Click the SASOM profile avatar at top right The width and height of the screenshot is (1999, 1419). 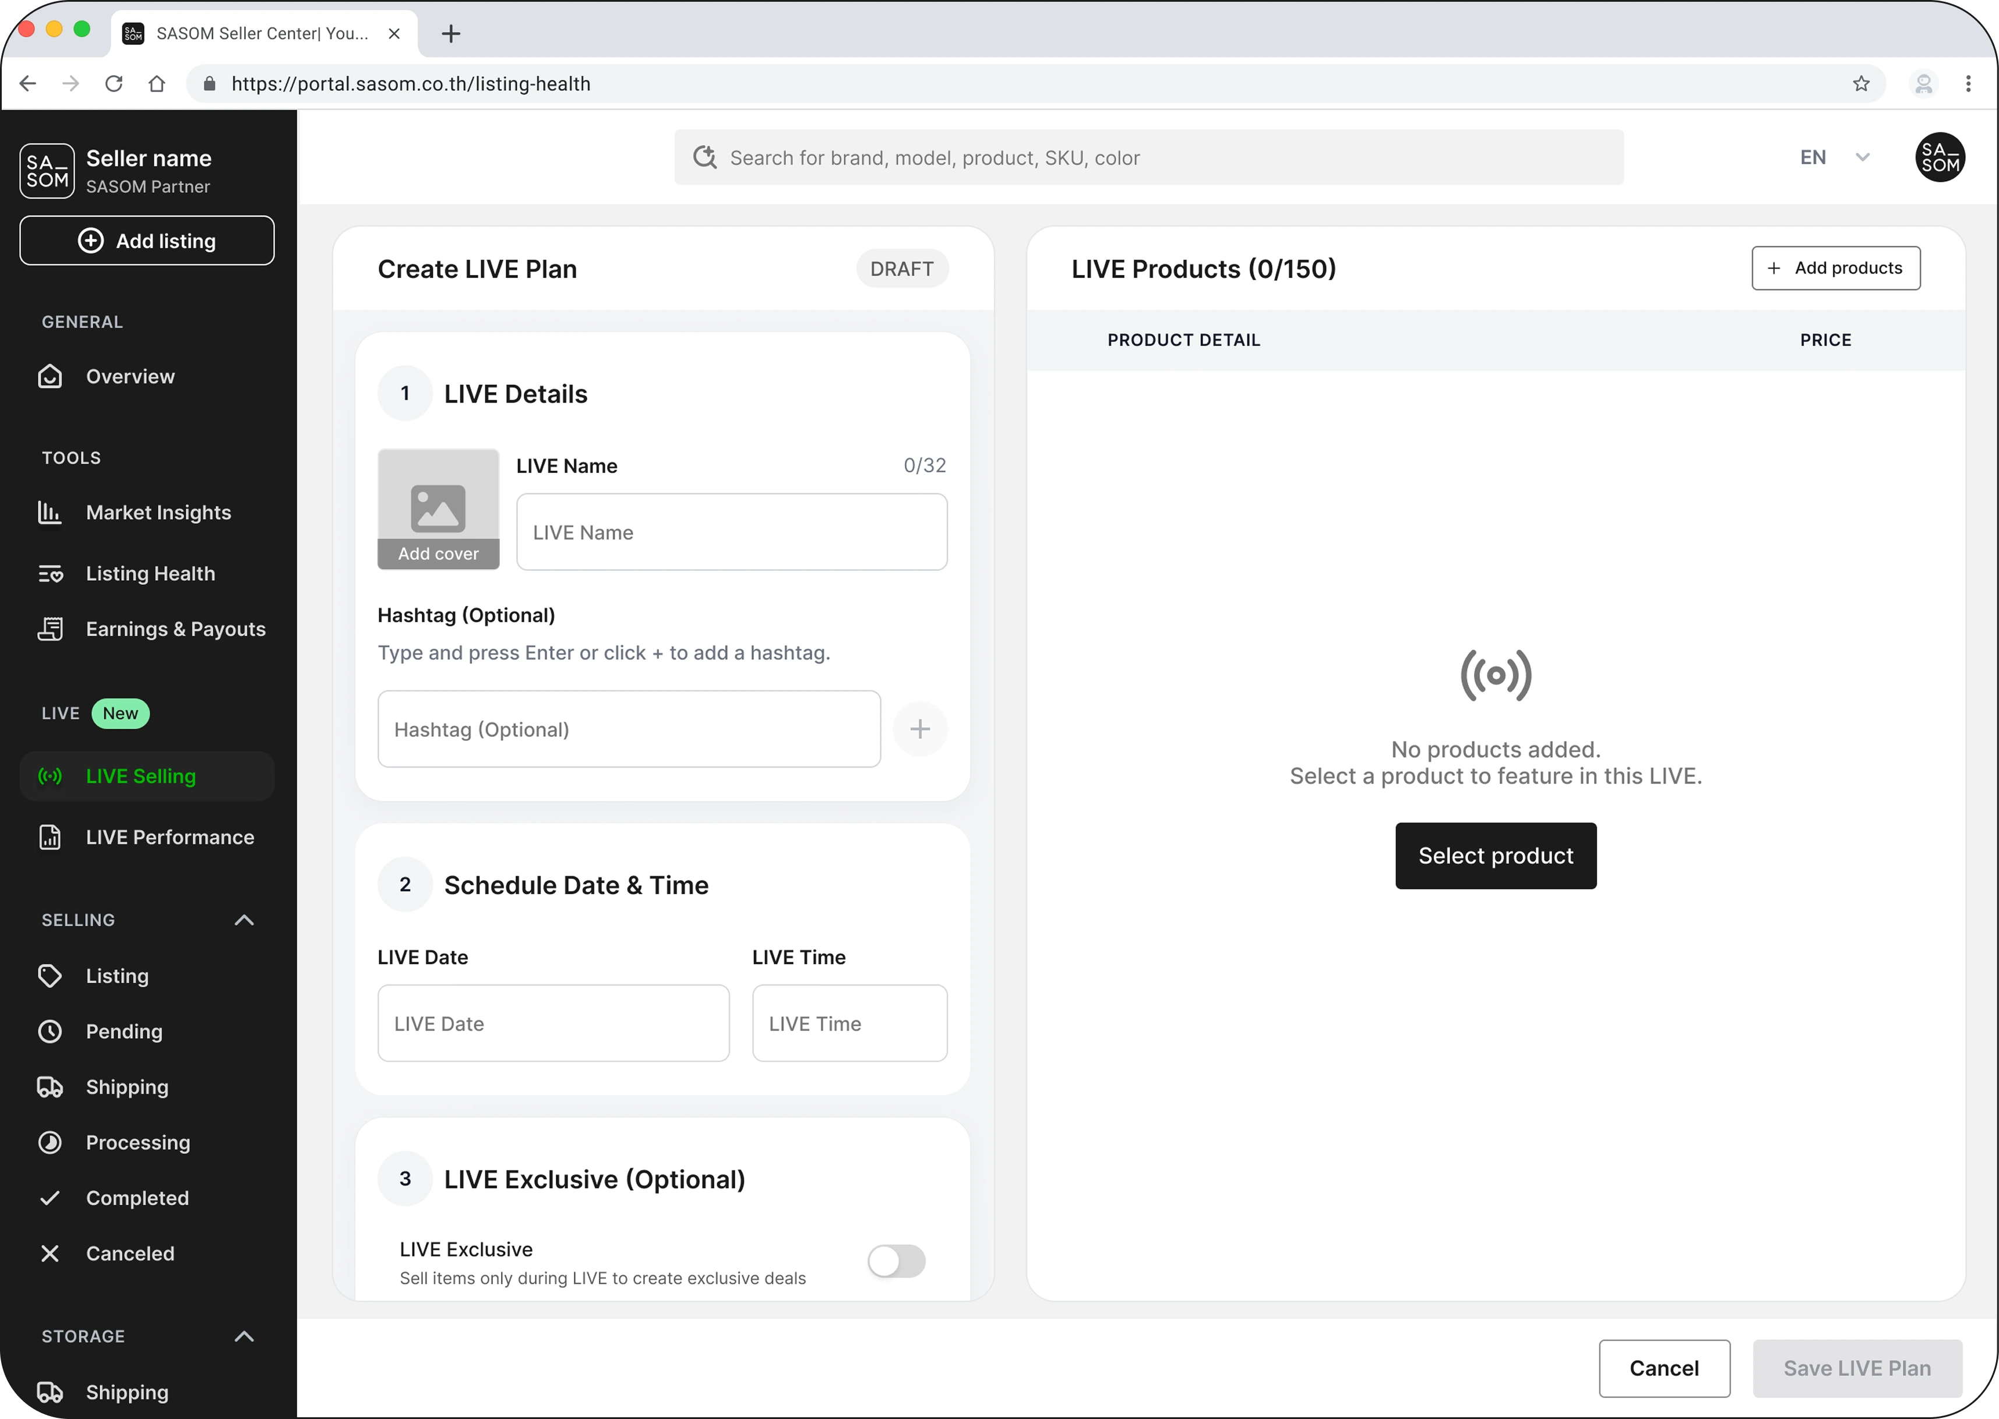tap(1941, 157)
